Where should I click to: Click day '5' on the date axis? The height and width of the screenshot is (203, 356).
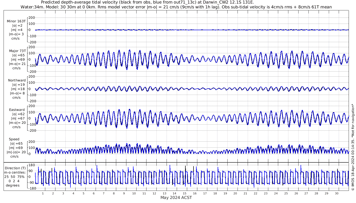coord(83,193)
